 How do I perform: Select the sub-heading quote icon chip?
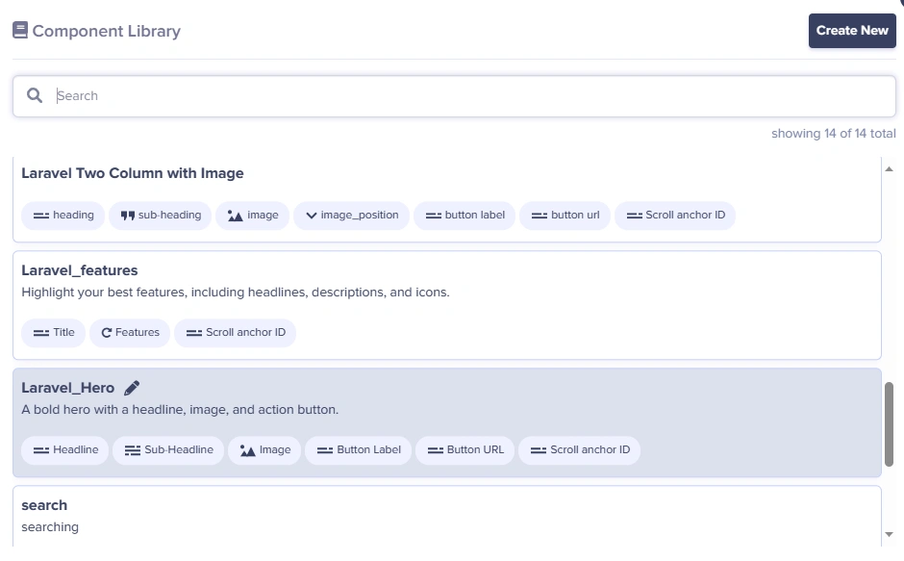click(x=161, y=216)
